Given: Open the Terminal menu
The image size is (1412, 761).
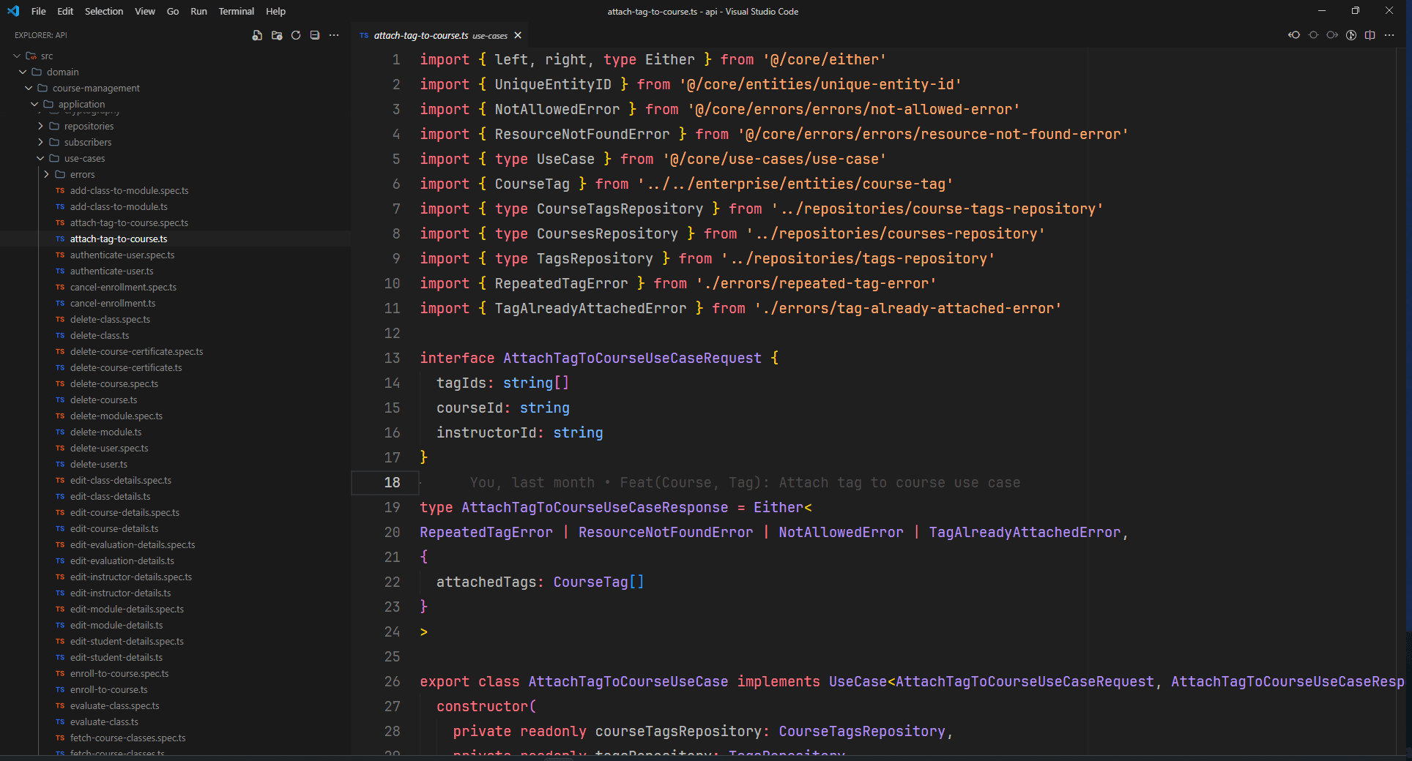Looking at the screenshot, I should click(x=236, y=11).
